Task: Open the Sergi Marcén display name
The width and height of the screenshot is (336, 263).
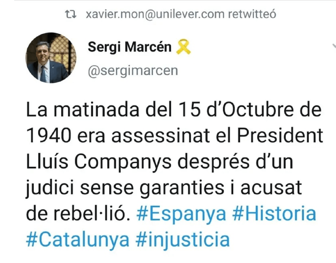Action: point(130,48)
